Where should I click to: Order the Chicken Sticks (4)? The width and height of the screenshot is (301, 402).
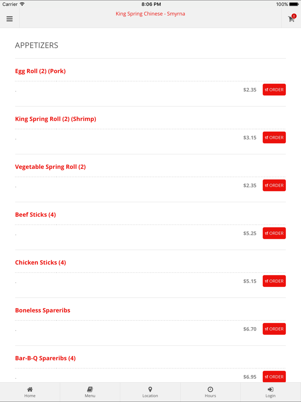[x=274, y=281]
